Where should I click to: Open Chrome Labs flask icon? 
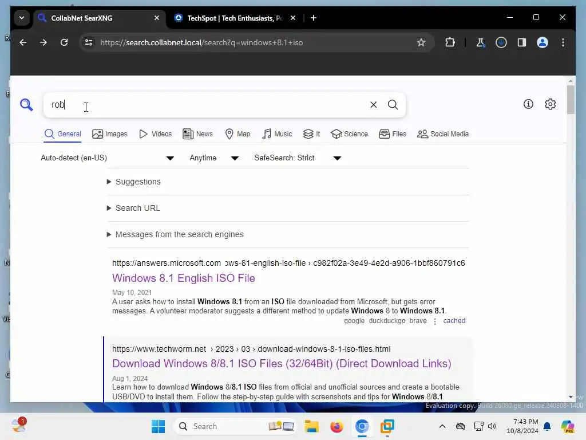480,42
